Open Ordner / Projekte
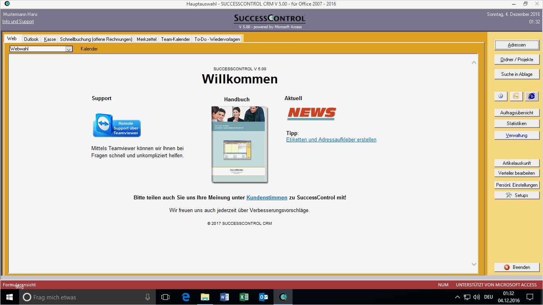The height and width of the screenshot is (305, 543). click(x=517, y=60)
